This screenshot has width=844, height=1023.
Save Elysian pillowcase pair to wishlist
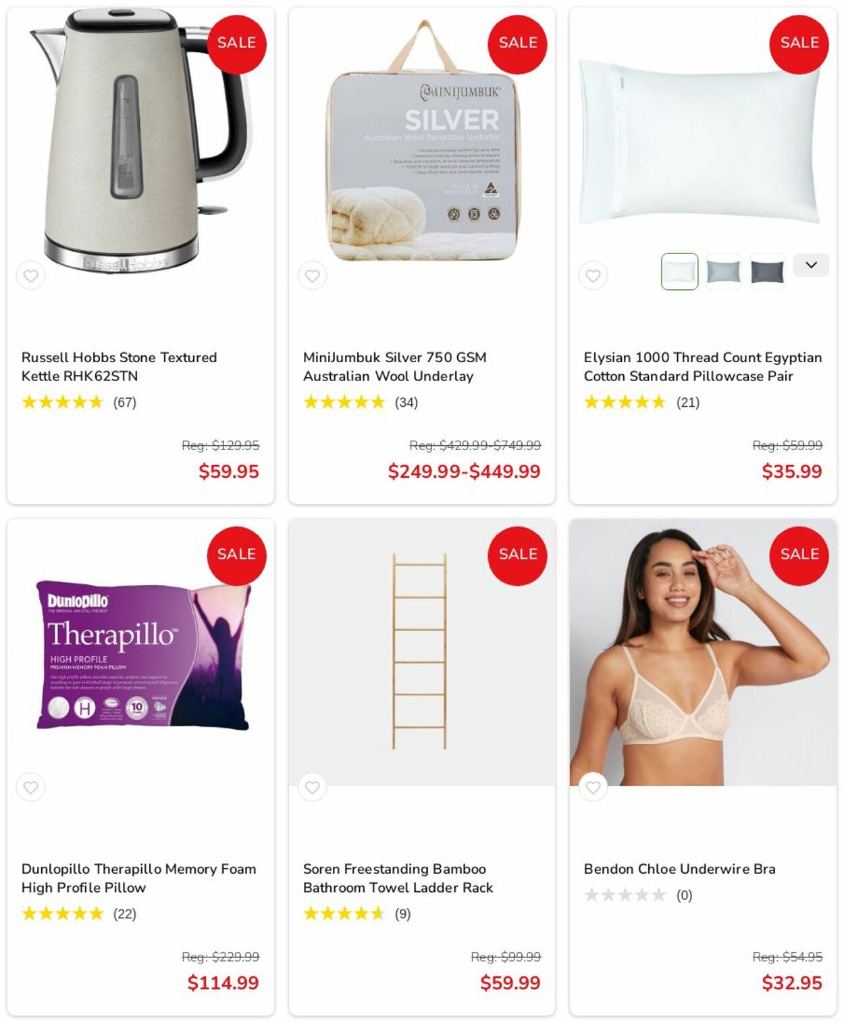click(593, 276)
